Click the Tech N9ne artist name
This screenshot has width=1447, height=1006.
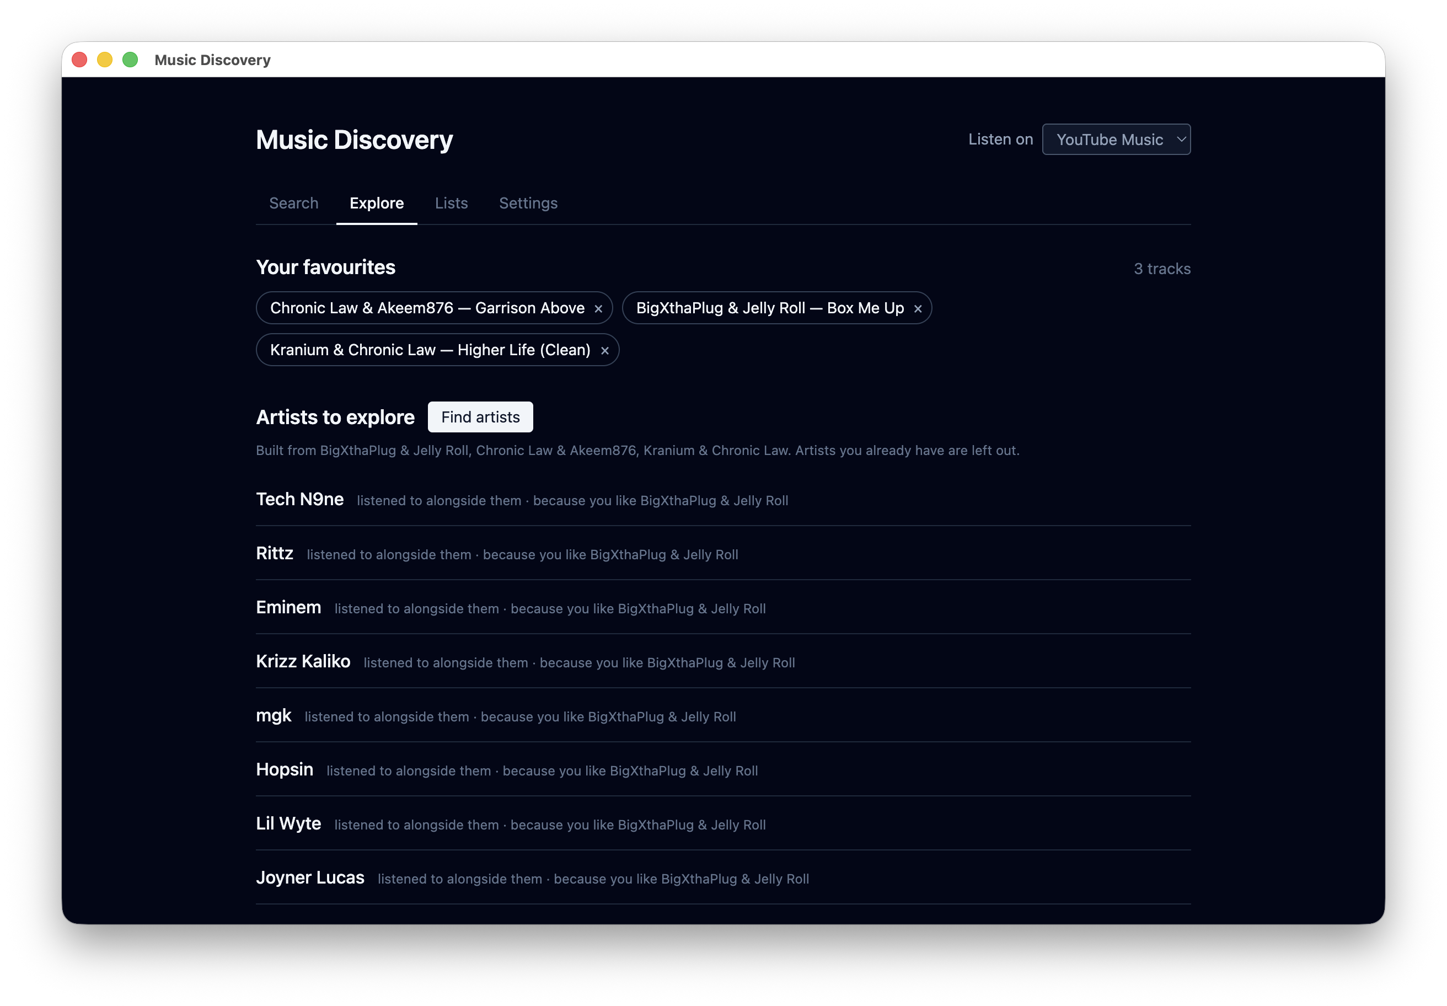299,499
